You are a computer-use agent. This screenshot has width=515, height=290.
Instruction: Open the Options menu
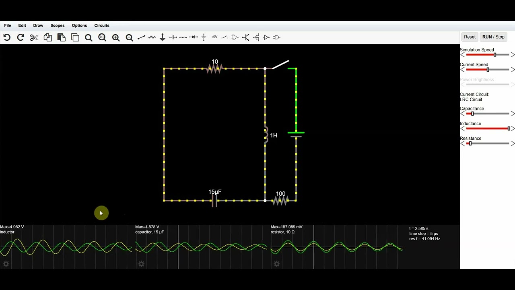(x=79, y=25)
